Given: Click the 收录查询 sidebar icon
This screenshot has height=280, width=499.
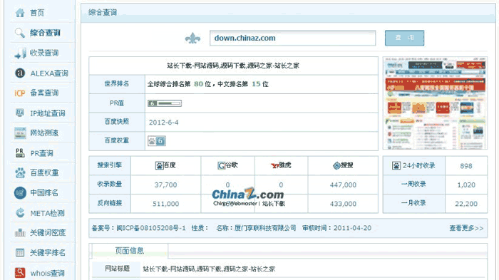Looking at the screenshot, I should 20,53.
